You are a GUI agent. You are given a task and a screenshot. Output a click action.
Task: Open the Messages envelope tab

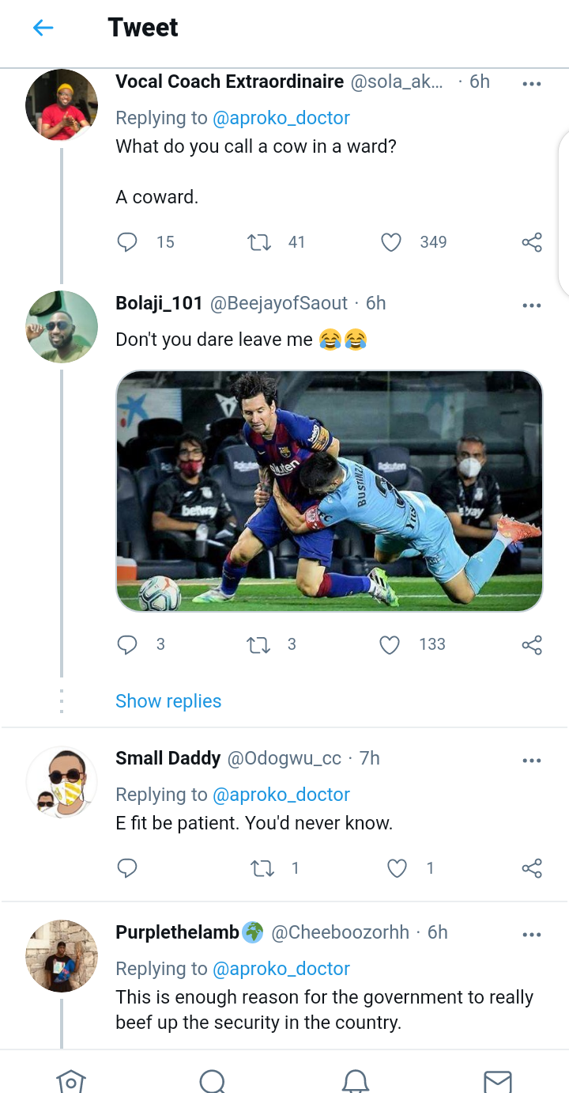click(x=497, y=1080)
